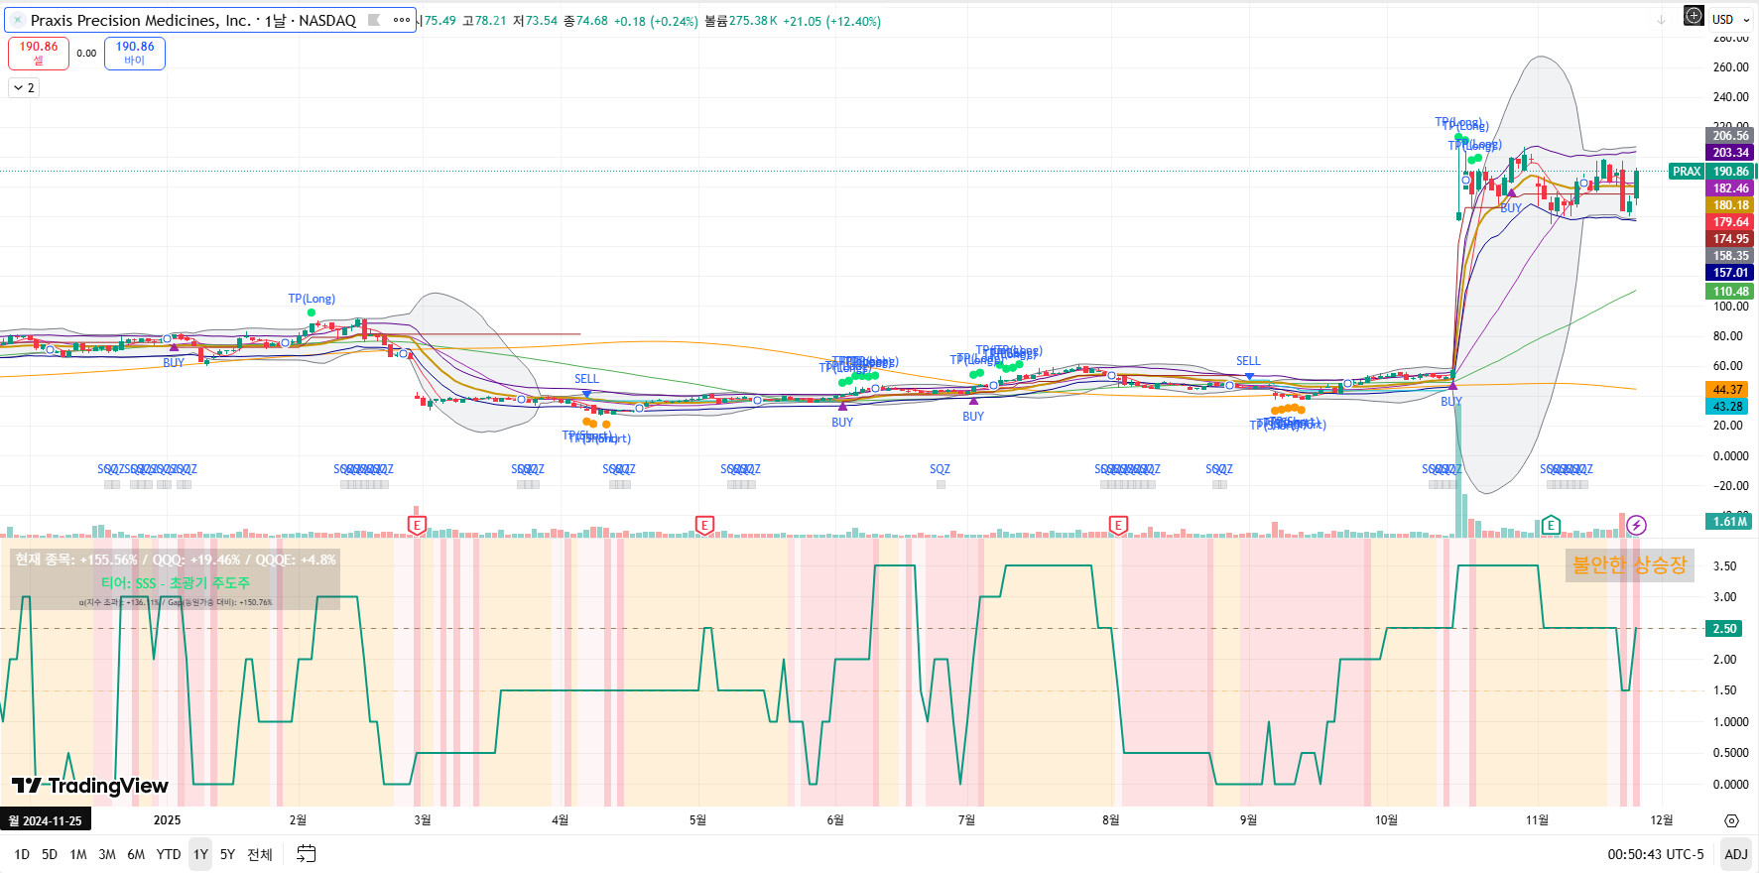Click the 1.61M volume label
This screenshot has width=1759, height=873.
(1730, 522)
